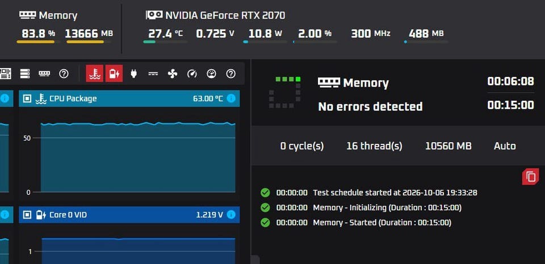Click battery voltage icon in Core 0 VID header

(41, 215)
